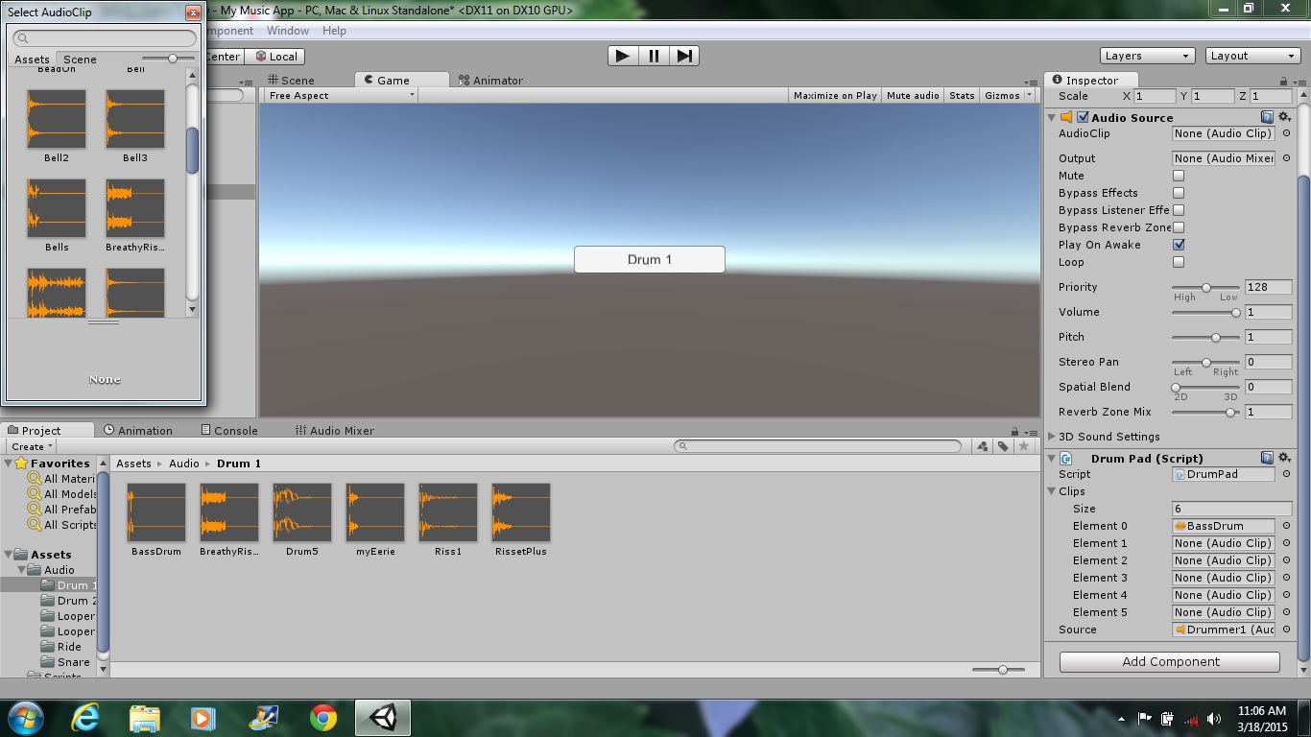
Task: Collapse the Favorites tree section
Action: tap(9, 464)
